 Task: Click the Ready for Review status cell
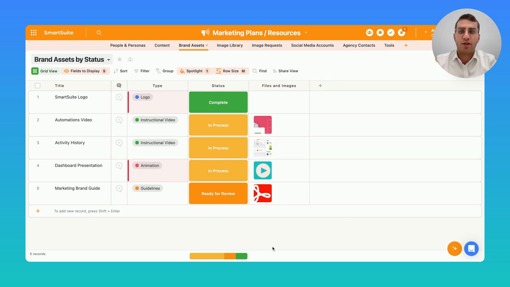coord(218,194)
